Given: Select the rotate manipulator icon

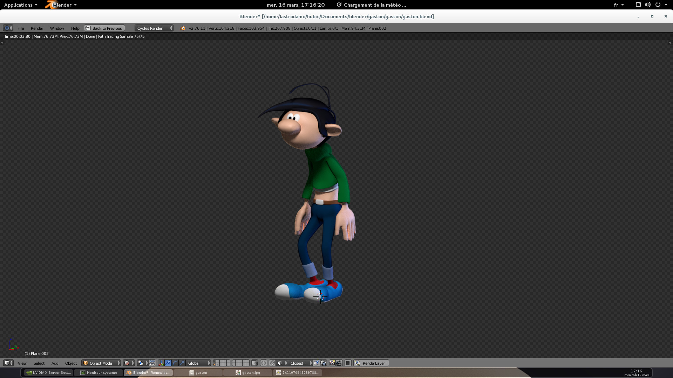Looking at the screenshot, I should tap(175, 363).
